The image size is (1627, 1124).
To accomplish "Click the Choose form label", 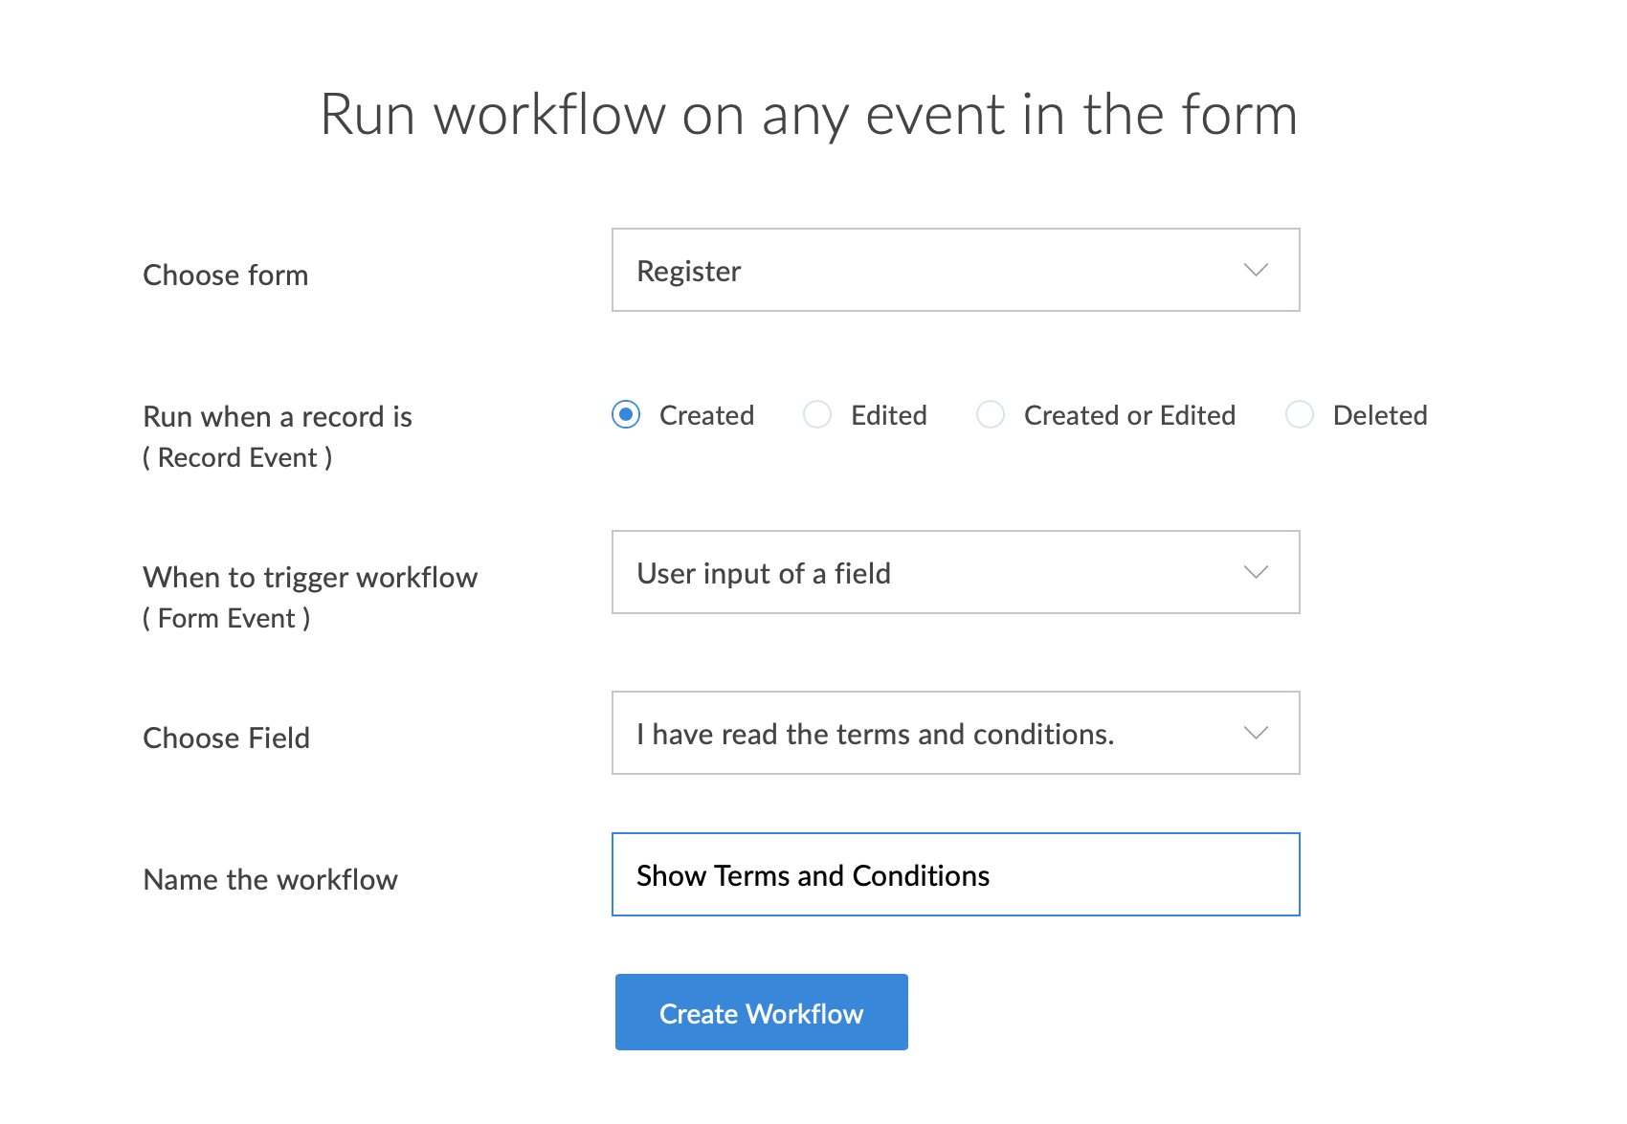I will point(226,275).
